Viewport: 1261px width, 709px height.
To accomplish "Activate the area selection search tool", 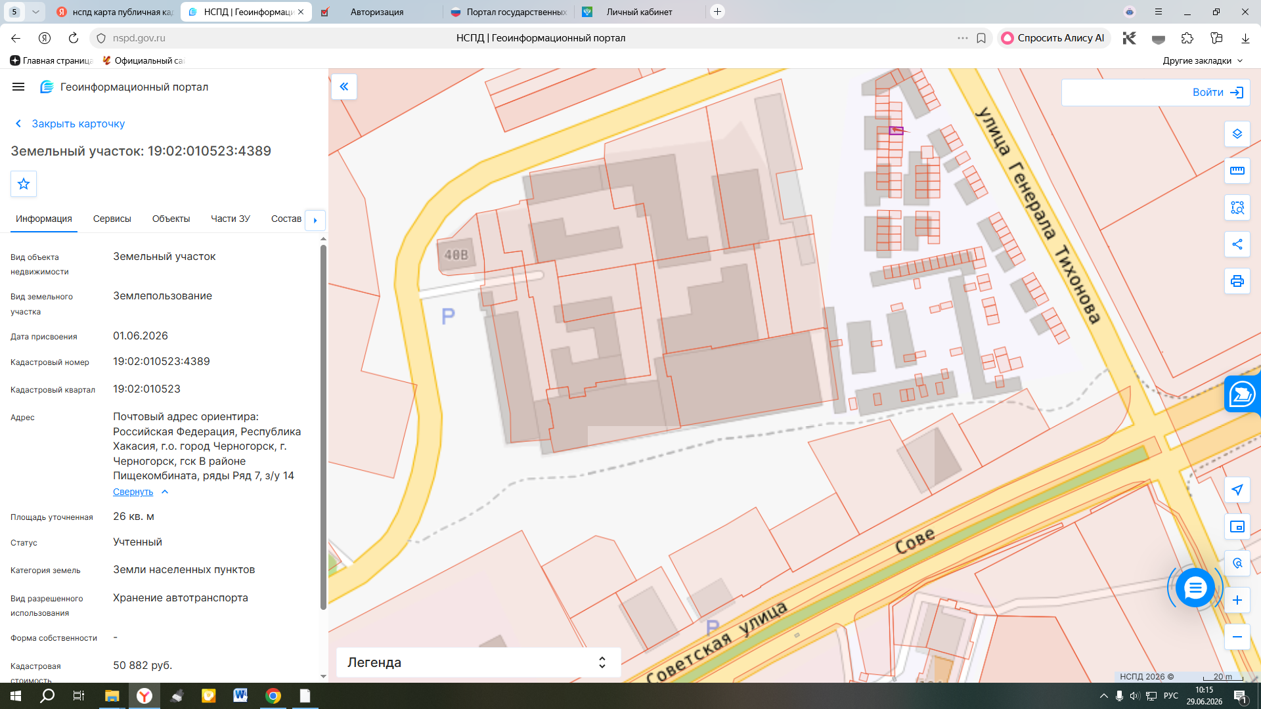I will [x=1237, y=207].
